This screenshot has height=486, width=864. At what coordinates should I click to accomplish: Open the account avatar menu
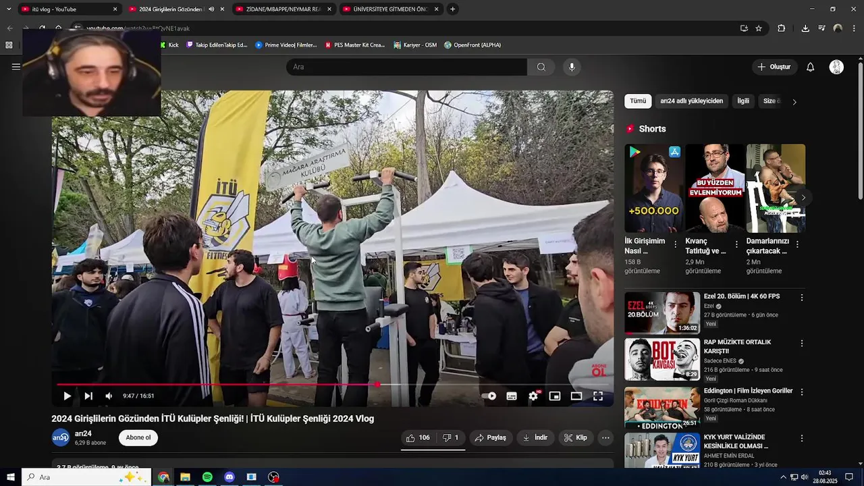pos(836,67)
